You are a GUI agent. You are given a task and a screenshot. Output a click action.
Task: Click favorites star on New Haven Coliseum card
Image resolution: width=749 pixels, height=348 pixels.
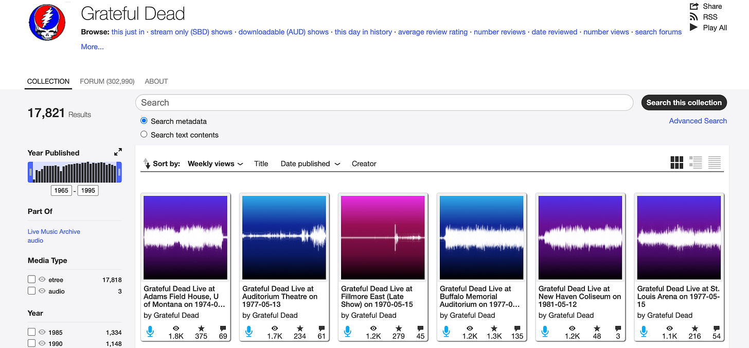596,328
